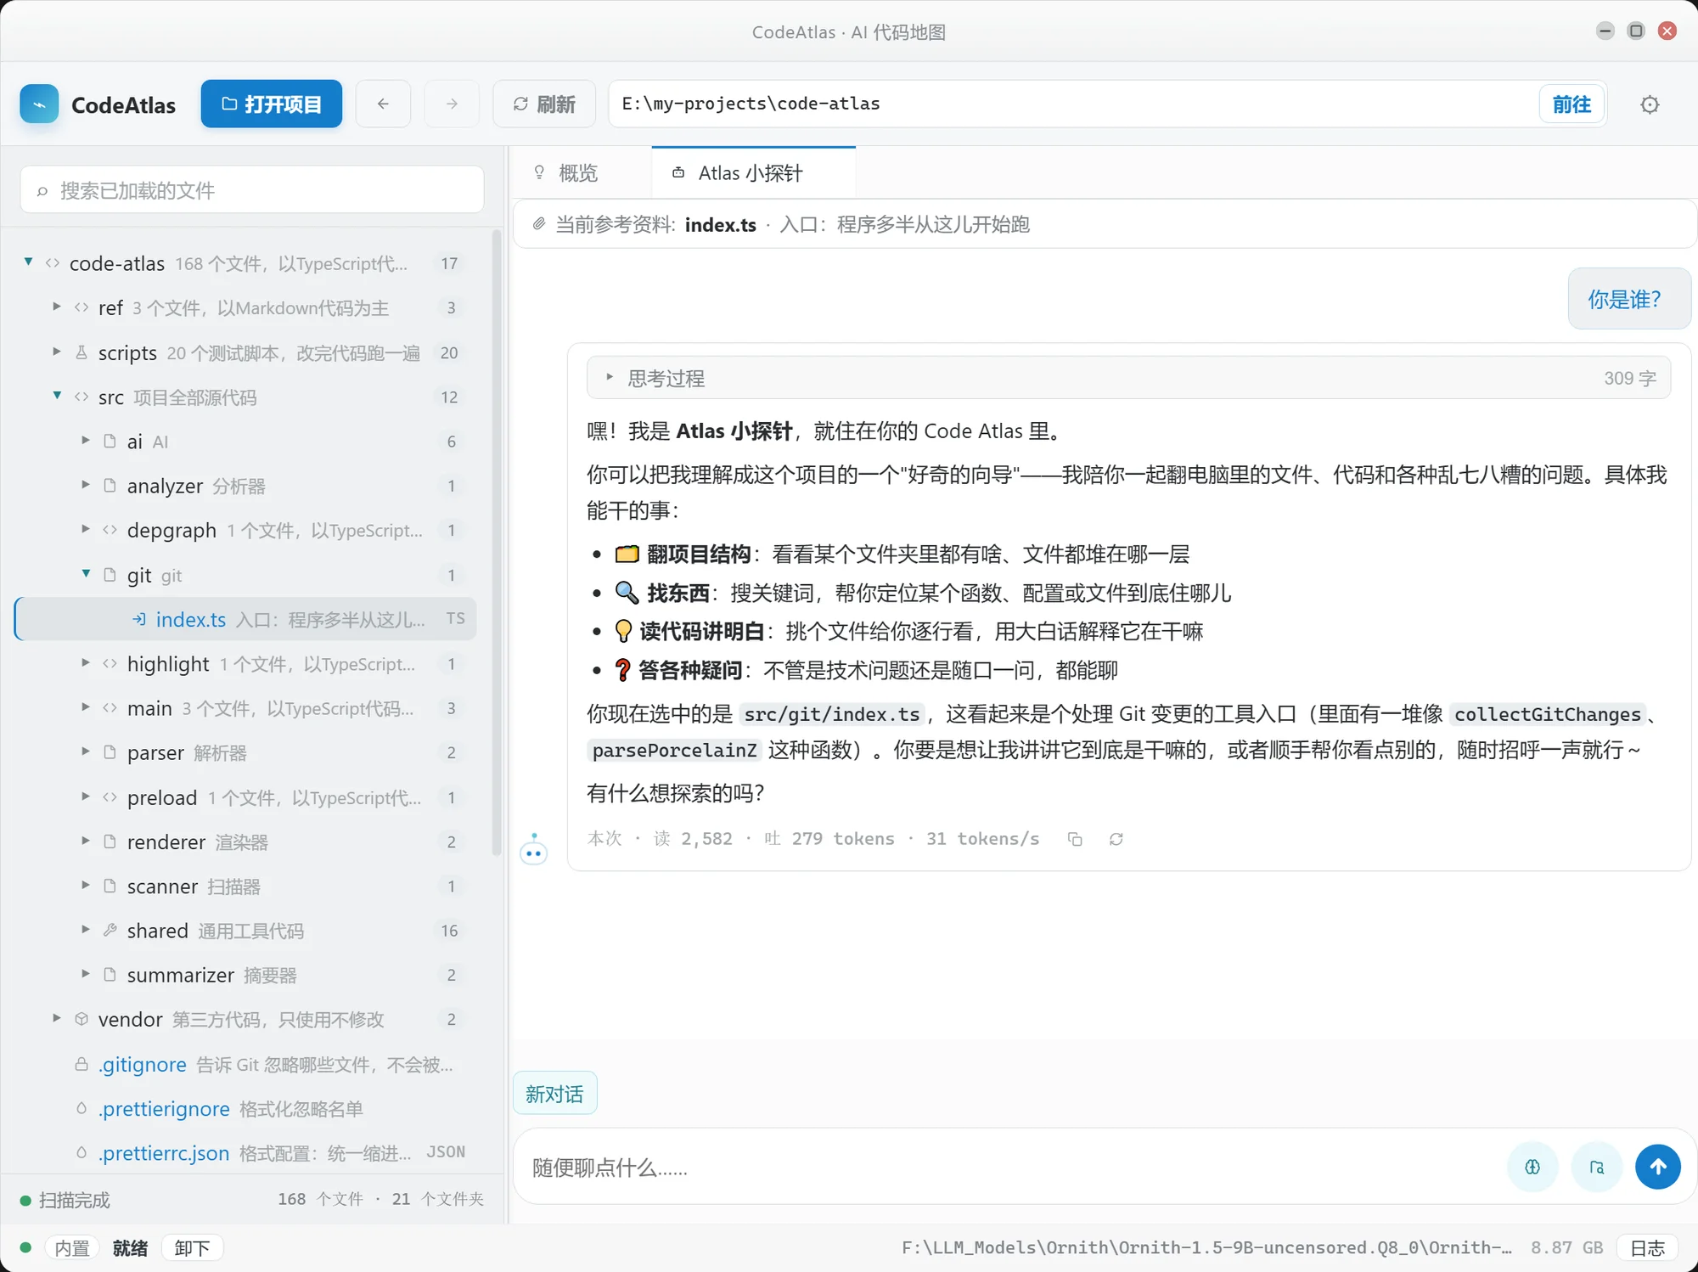Click the magnifier icon in the search box
This screenshot has width=1698, height=1272.
coord(42,191)
